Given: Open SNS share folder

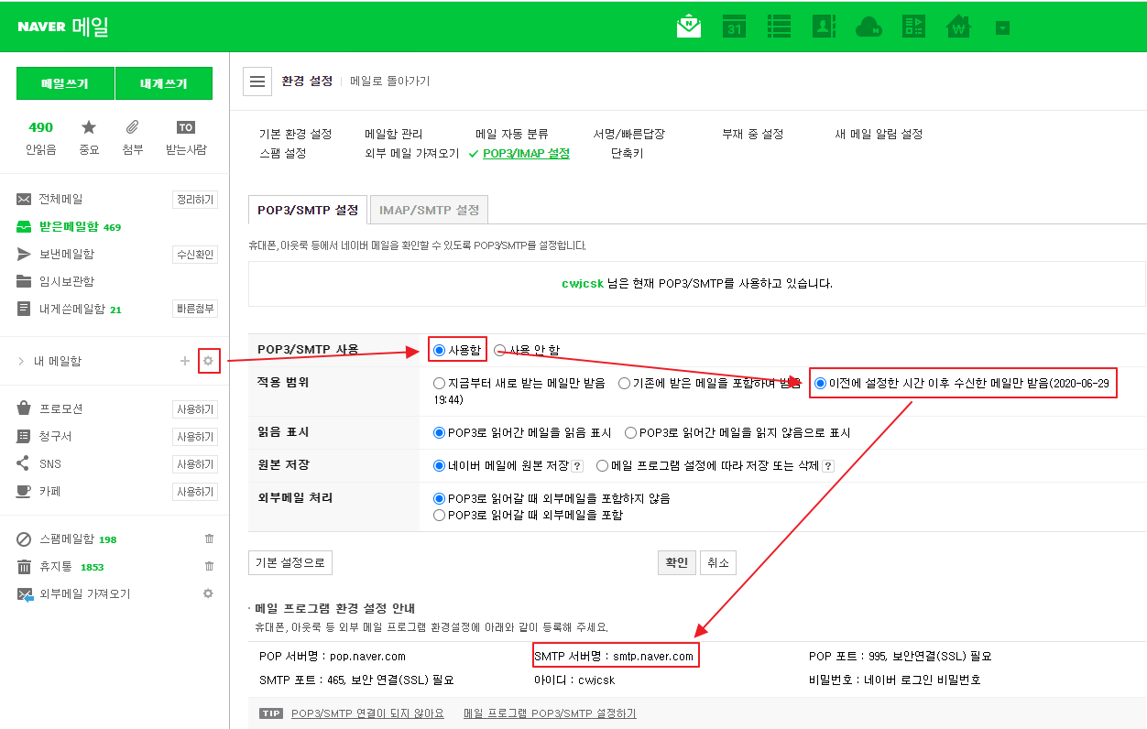Looking at the screenshot, I should [50, 463].
